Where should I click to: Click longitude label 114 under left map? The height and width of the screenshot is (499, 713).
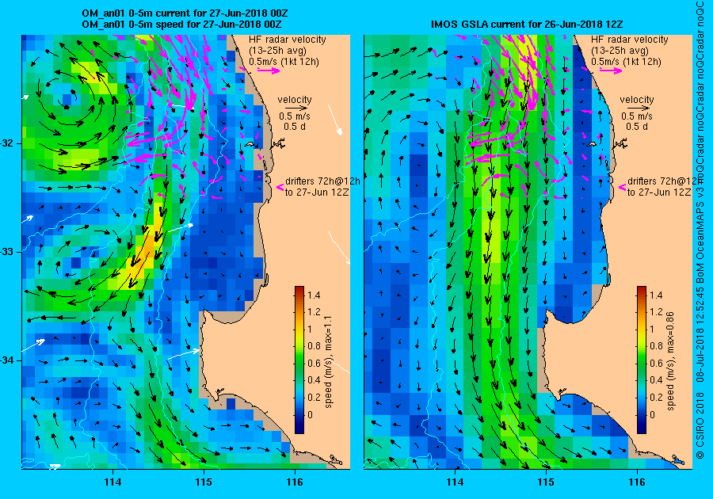tap(112, 482)
